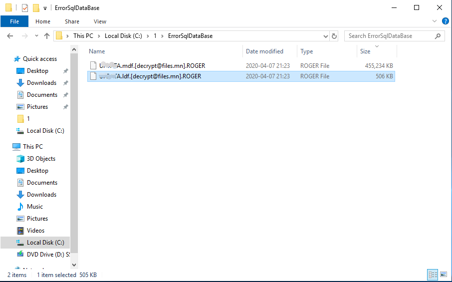Maximize the ErrorSqlDataBase window
Image resolution: width=452 pixels, height=282 pixels.
tap(417, 8)
